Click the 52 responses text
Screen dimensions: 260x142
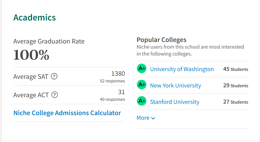click(x=112, y=81)
